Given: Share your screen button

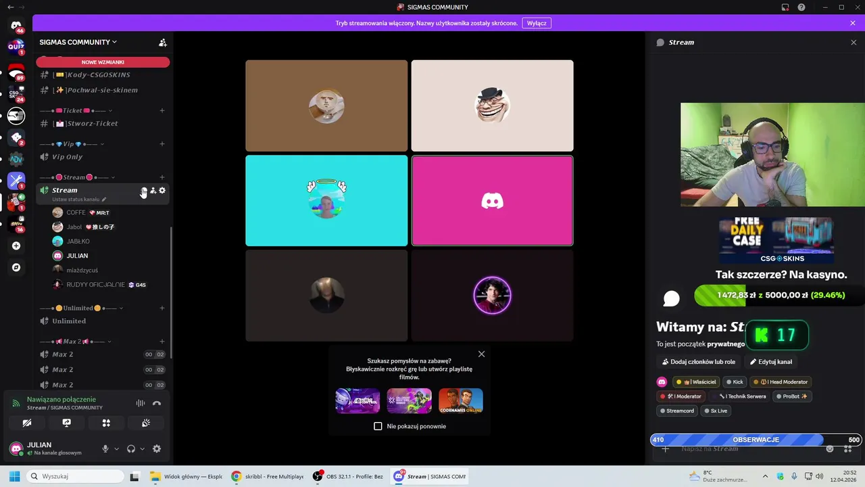Looking at the screenshot, I should tap(66, 423).
